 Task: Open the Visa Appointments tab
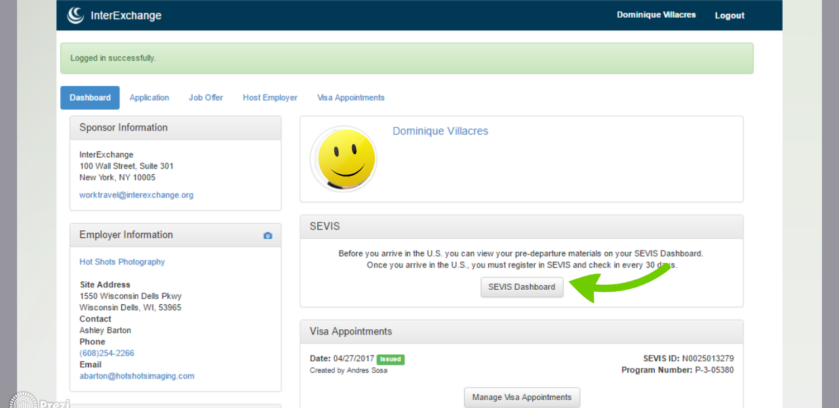[351, 98]
